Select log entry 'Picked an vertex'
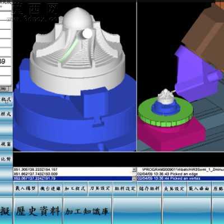Screen dimensions: 224x224 (x=180, y=179)
